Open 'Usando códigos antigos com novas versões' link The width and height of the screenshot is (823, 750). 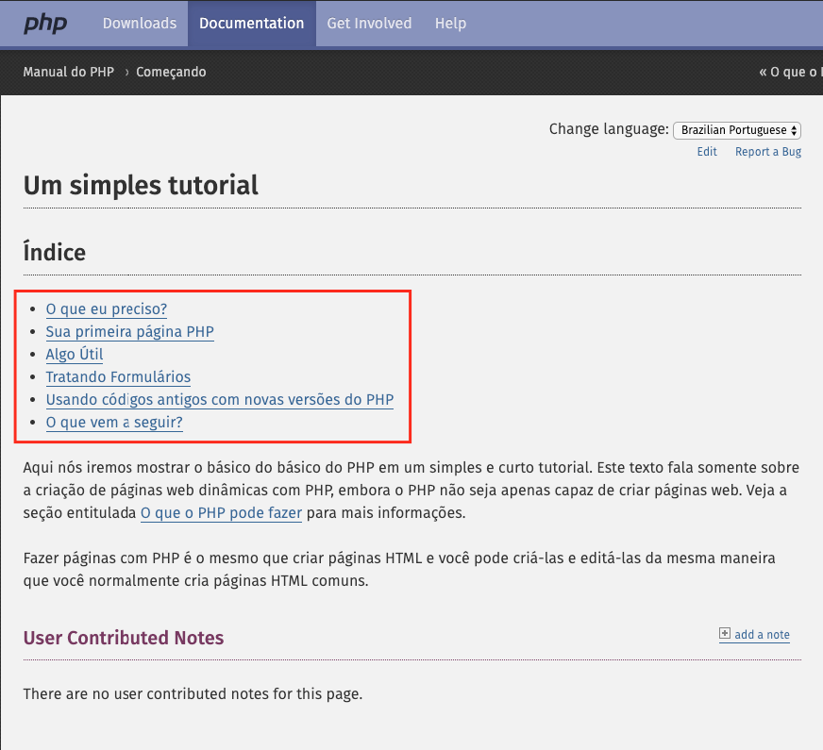pos(220,399)
